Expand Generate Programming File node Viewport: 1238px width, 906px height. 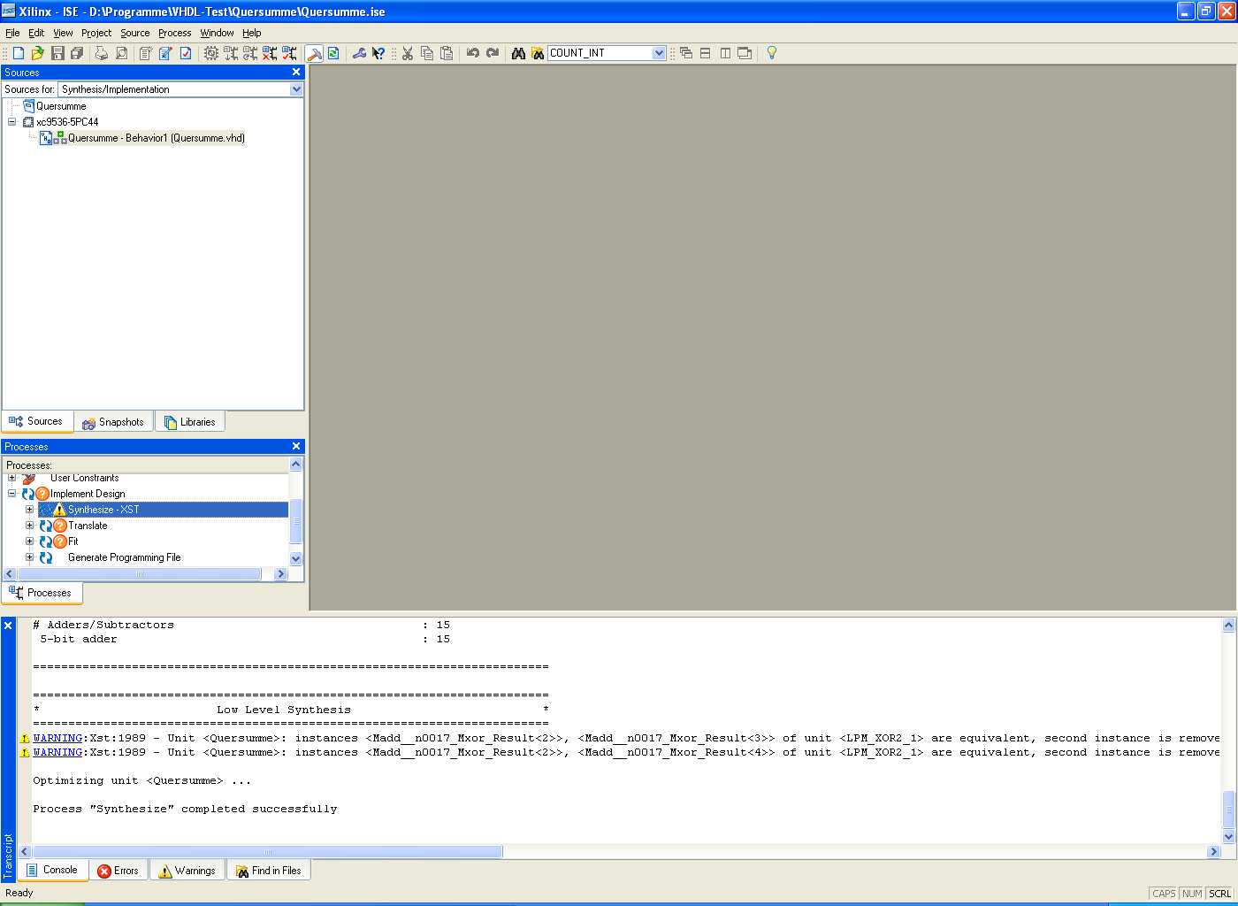(x=29, y=557)
